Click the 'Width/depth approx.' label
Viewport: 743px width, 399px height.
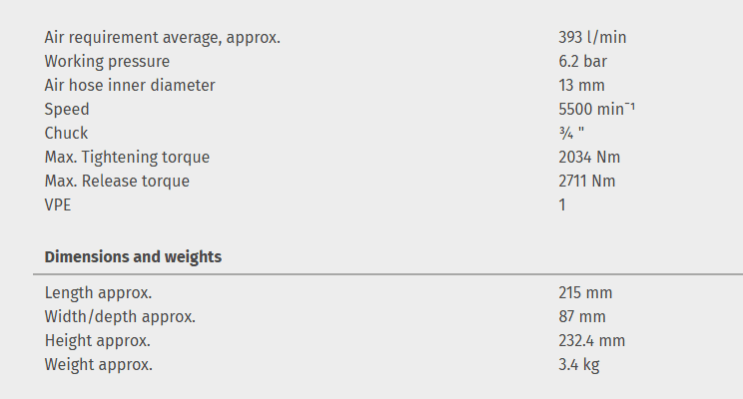point(120,317)
